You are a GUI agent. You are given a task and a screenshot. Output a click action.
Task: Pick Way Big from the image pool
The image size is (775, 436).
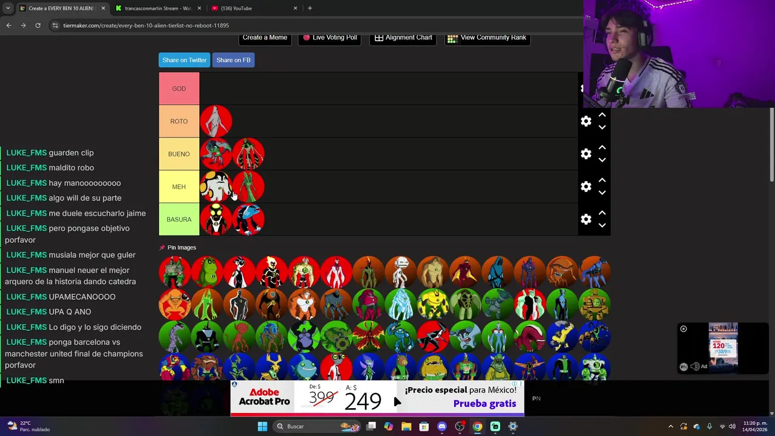coord(336,271)
